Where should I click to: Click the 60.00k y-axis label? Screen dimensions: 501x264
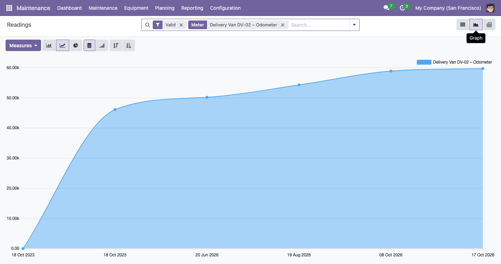pyautogui.click(x=13, y=68)
